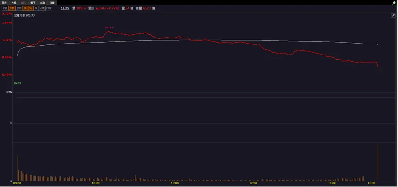Click the 11:00 time axis label
The image size is (398, 187).
174,183
